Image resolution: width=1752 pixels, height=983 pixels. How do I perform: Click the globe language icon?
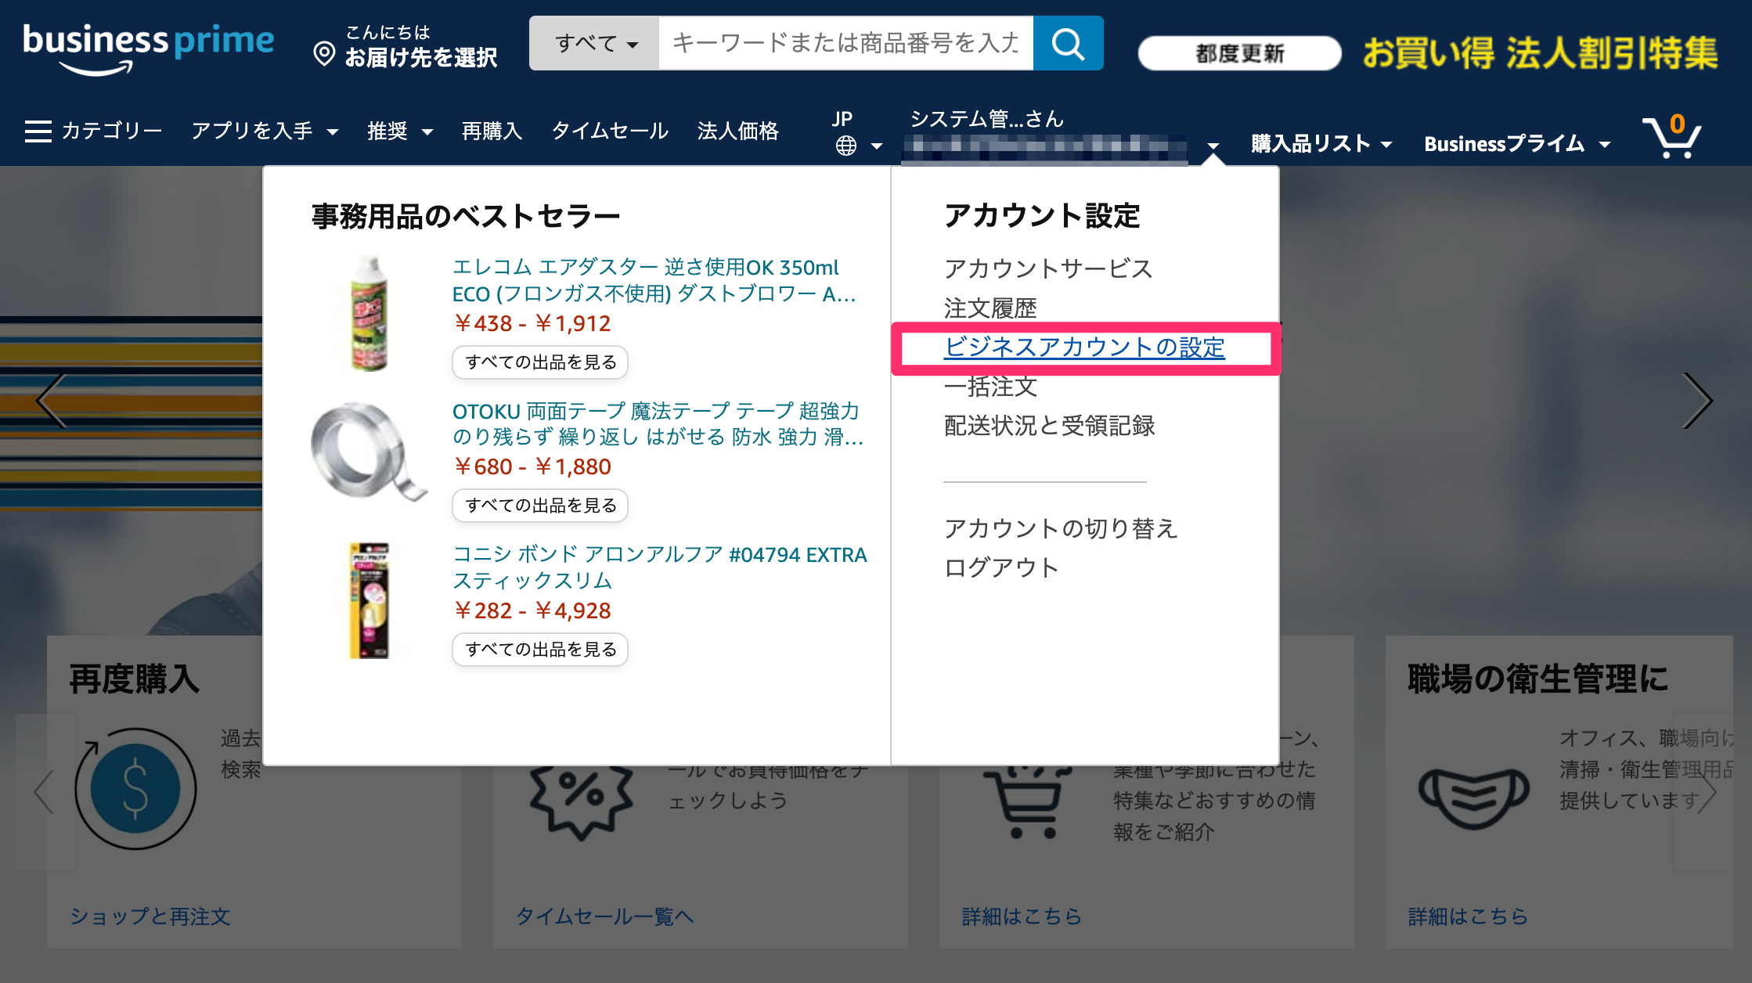click(x=845, y=146)
